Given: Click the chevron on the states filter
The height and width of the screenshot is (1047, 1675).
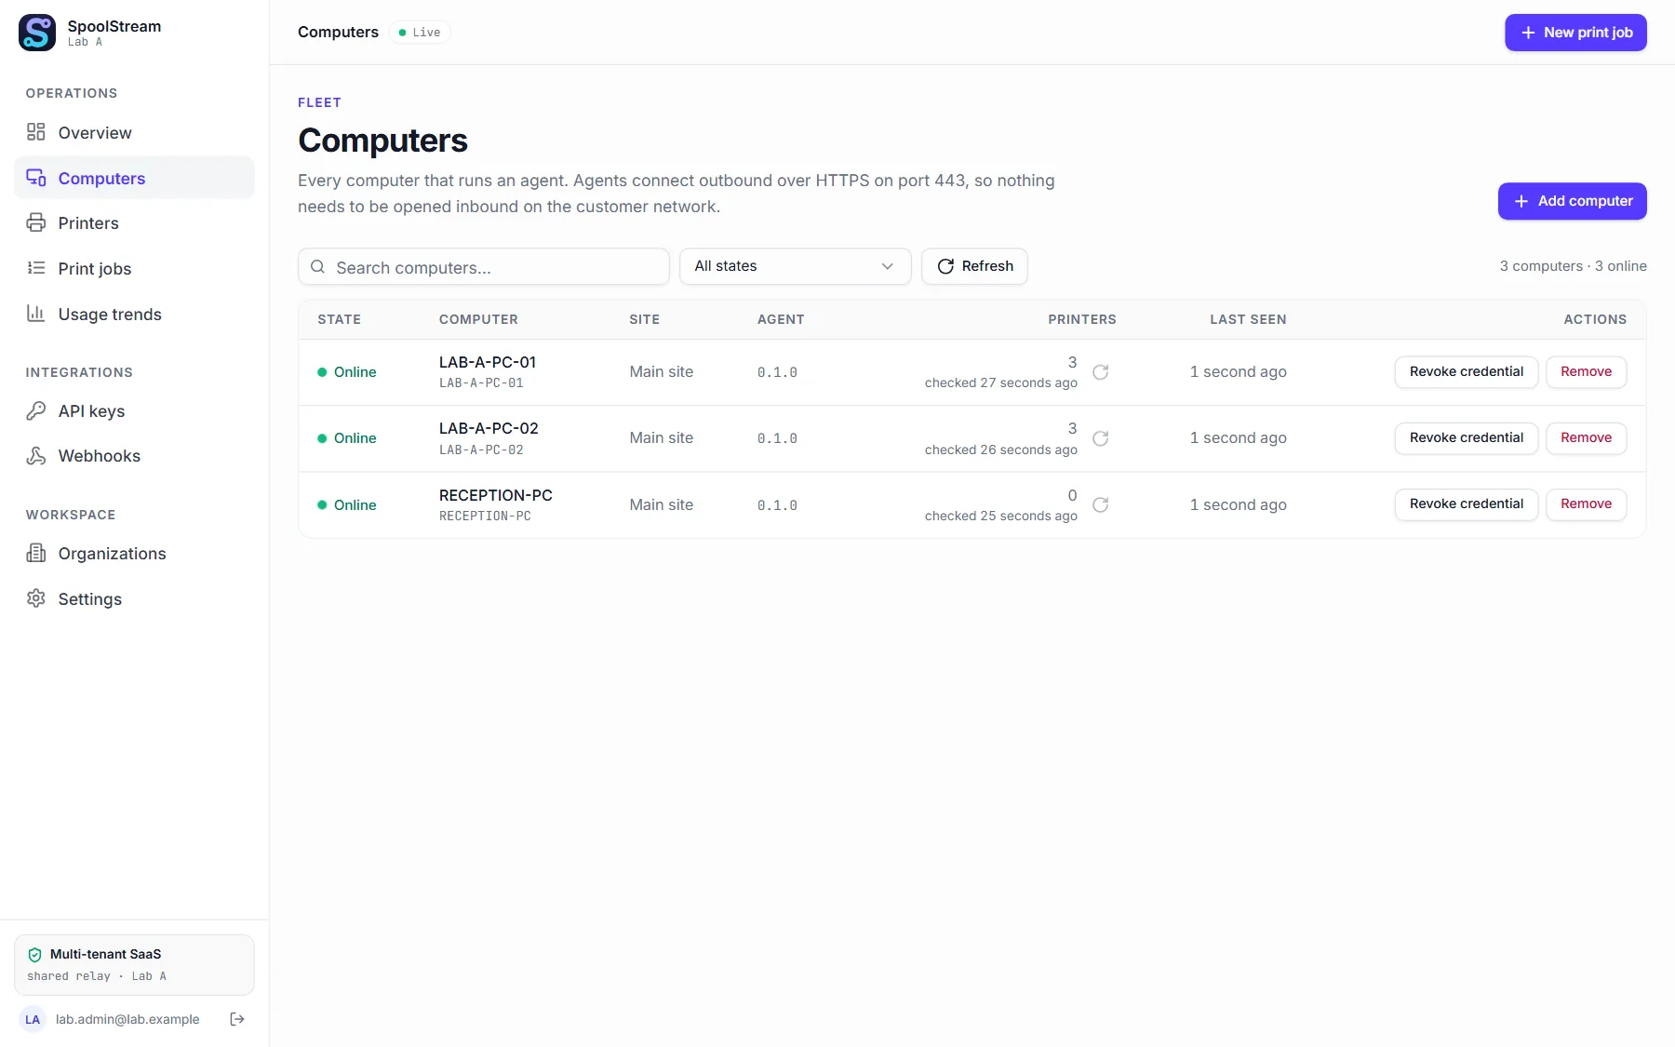Looking at the screenshot, I should pos(888,266).
